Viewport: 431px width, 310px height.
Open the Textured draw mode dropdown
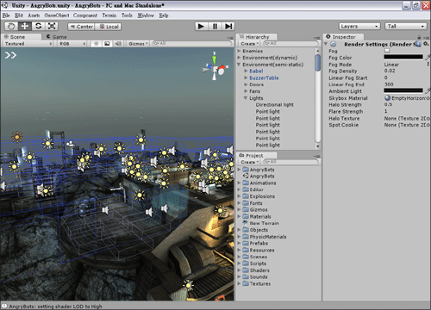[x=28, y=44]
